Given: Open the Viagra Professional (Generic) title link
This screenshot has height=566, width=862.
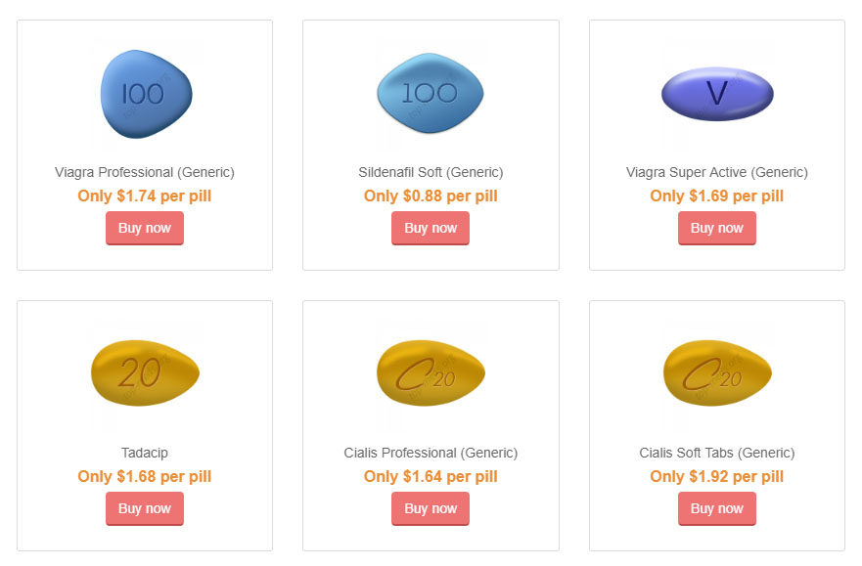Looking at the screenshot, I should (145, 172).
